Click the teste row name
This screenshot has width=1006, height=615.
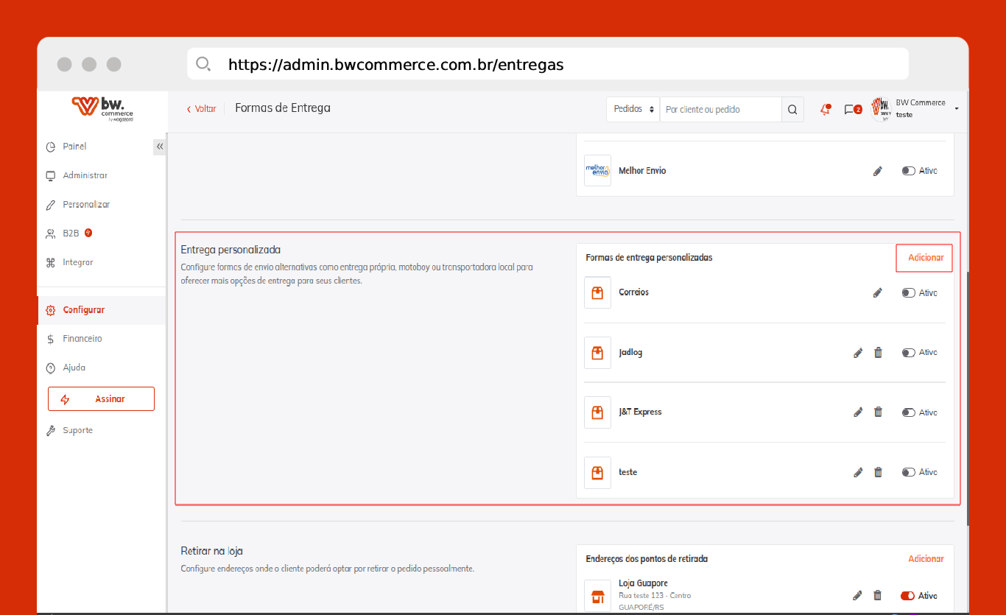pyautogui.click(x=627, y=472)
